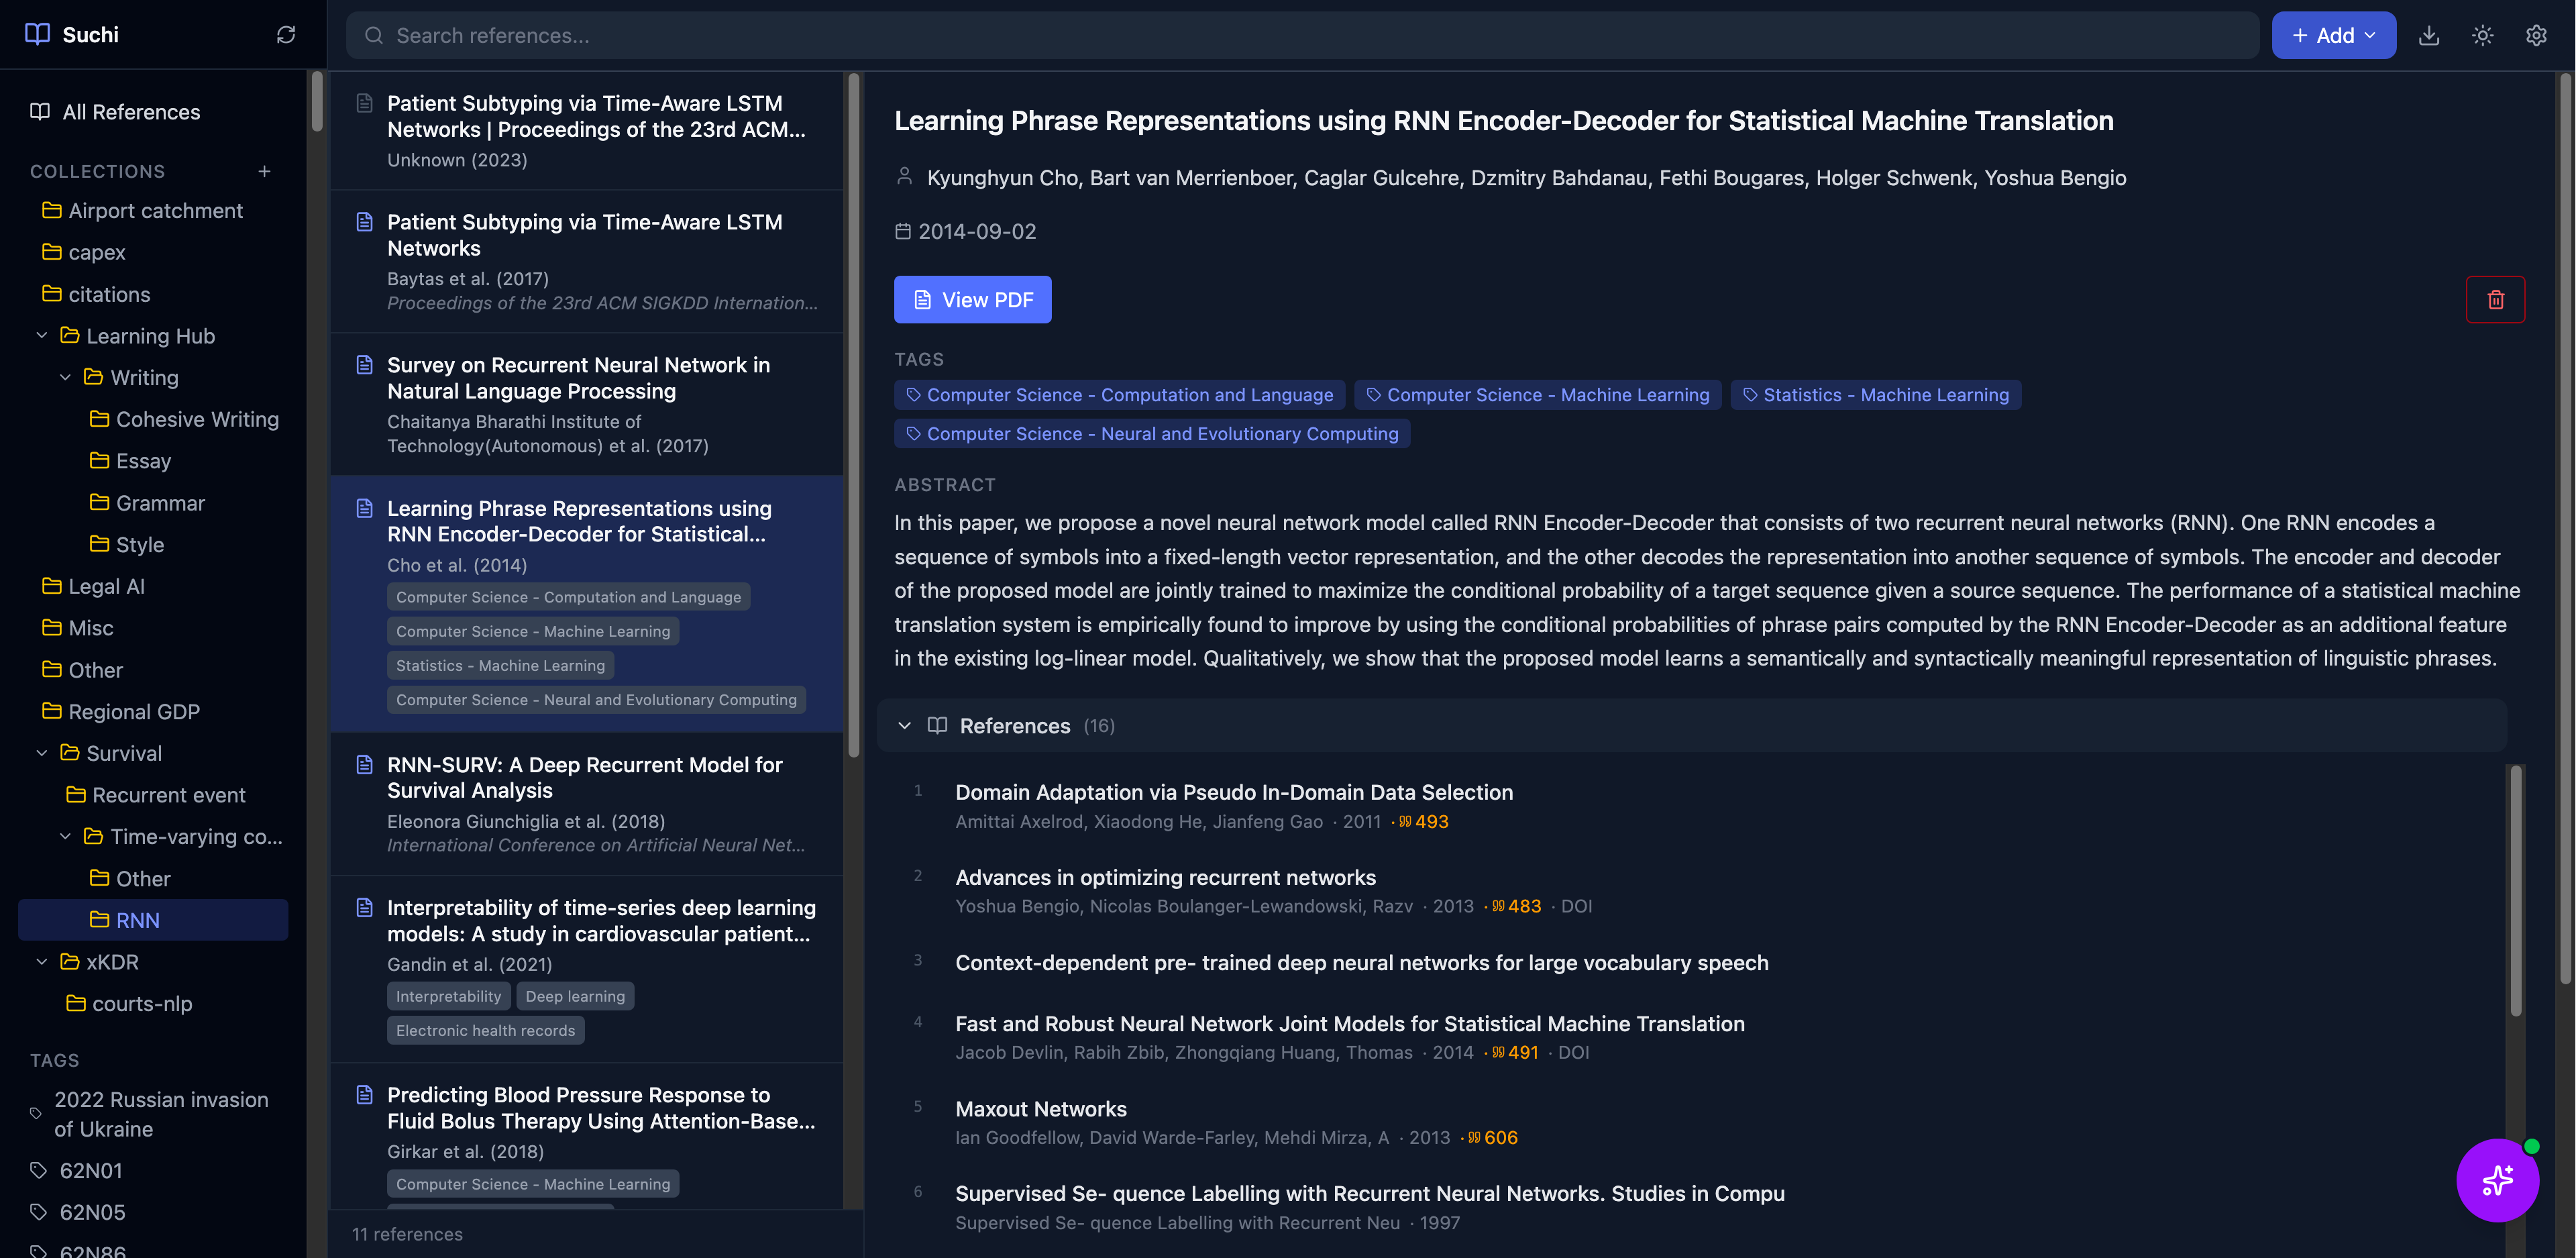Image resolution: width=2576 pixels, height=1258 pixels.
Task: Click the sync refresh icon beside Suchi
Action: [x=286, y=35]
